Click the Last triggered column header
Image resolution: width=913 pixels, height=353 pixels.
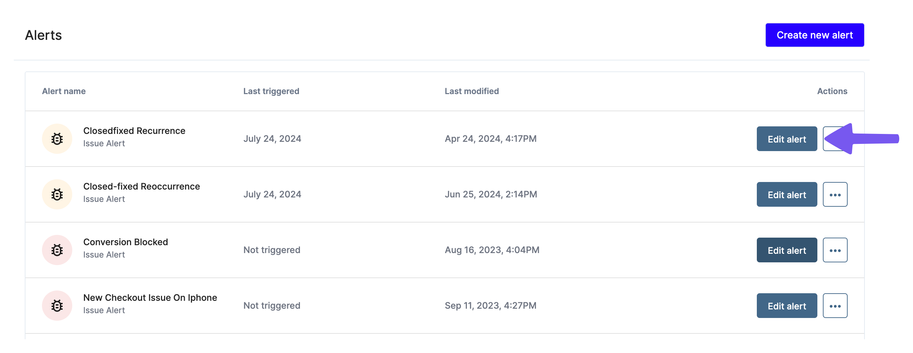coord(271,91)
